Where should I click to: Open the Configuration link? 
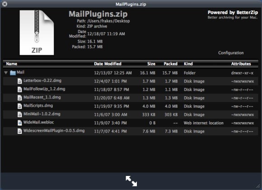coord(231,53)
